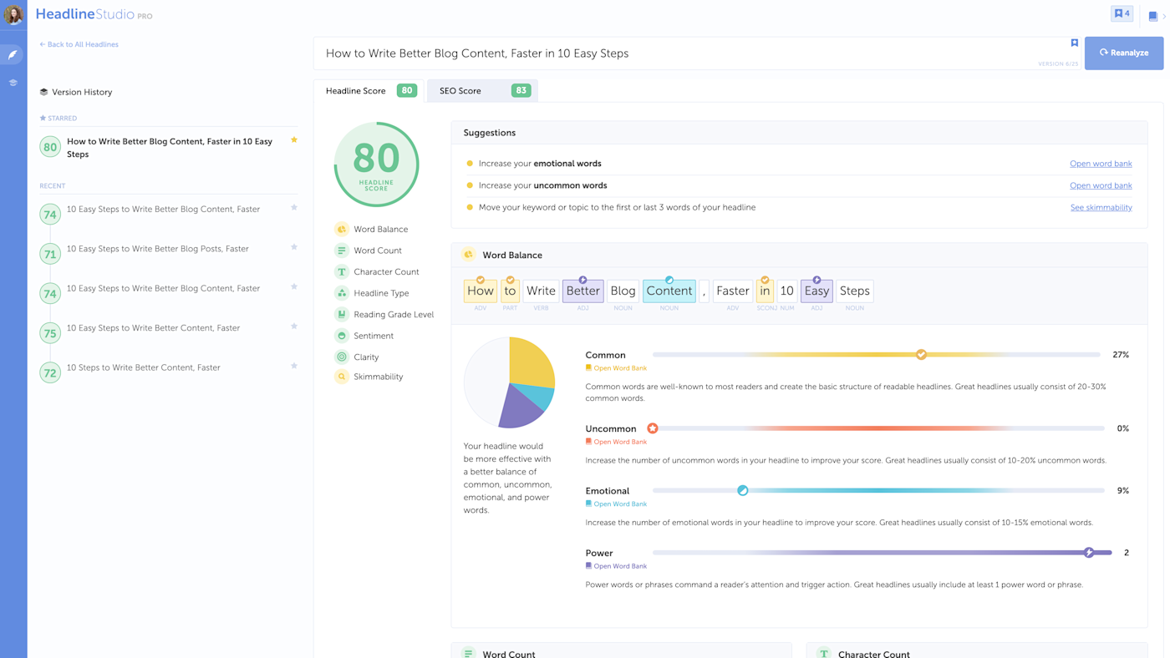The height and width of the screenshot is (658, 1170).
Task: Go back to All Headlines
Action: [x=79, y=44]
